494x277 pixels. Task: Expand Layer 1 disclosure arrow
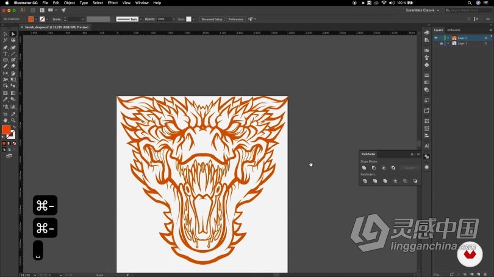tap(448, 43)
